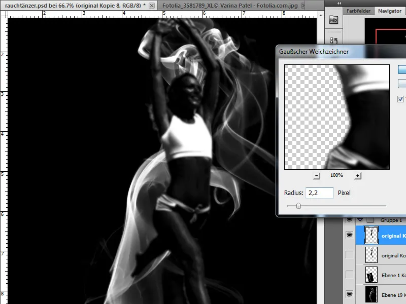406x304 pixels.
Task: Click the Gaußscher Weichzeichner radius slider handle
Action: (x=298, y=206)
